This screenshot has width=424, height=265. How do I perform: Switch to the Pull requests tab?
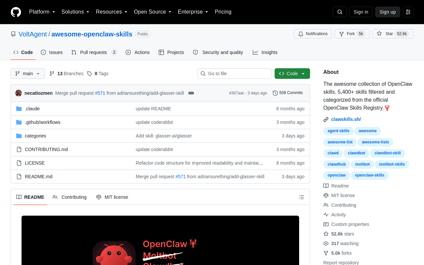(x=94, y=52)
